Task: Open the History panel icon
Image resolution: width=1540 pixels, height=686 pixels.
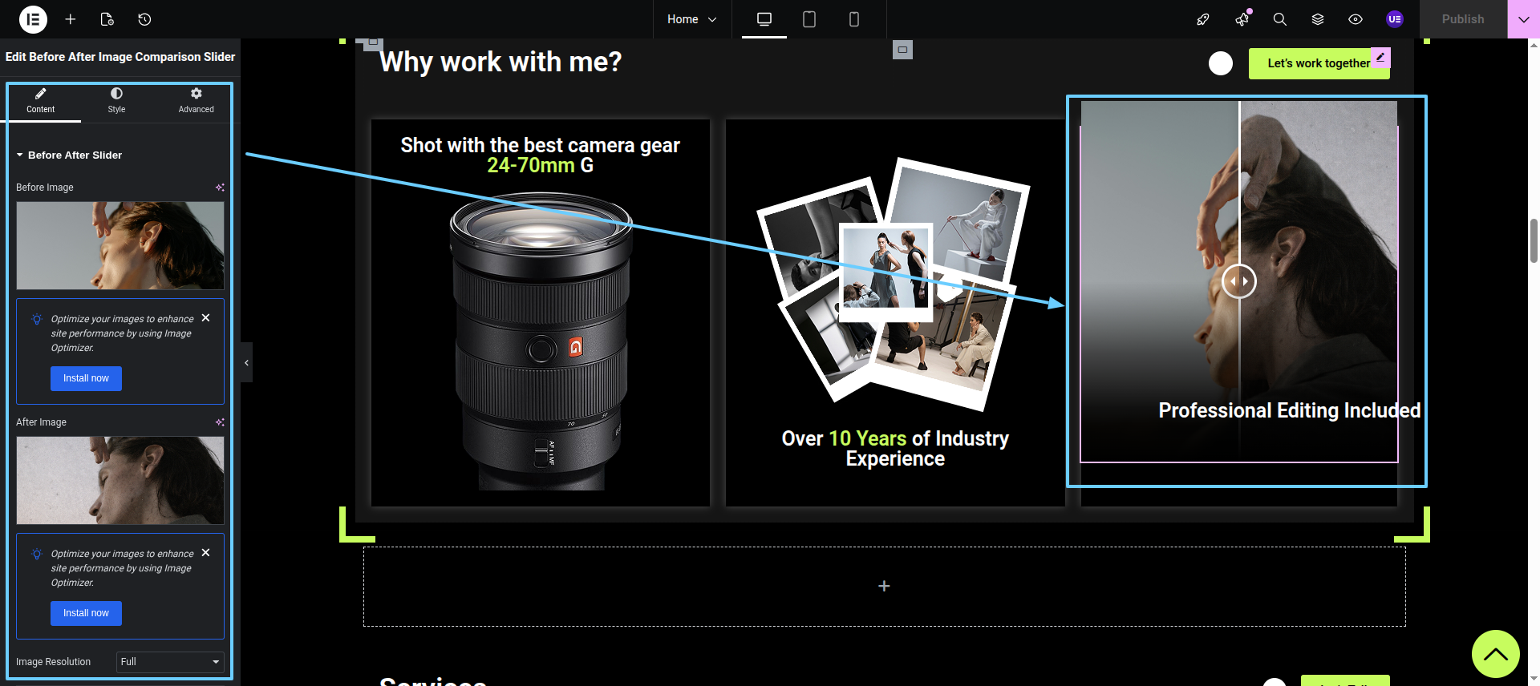Action: [144, 19]
